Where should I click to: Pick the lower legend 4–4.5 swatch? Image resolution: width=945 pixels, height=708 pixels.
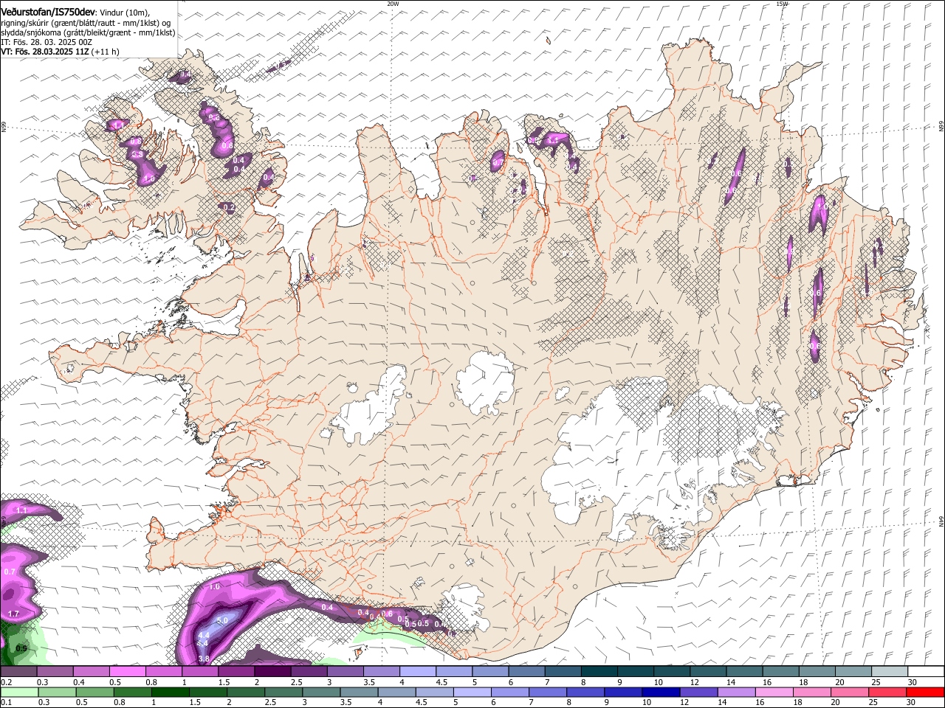tap(397, 692)
